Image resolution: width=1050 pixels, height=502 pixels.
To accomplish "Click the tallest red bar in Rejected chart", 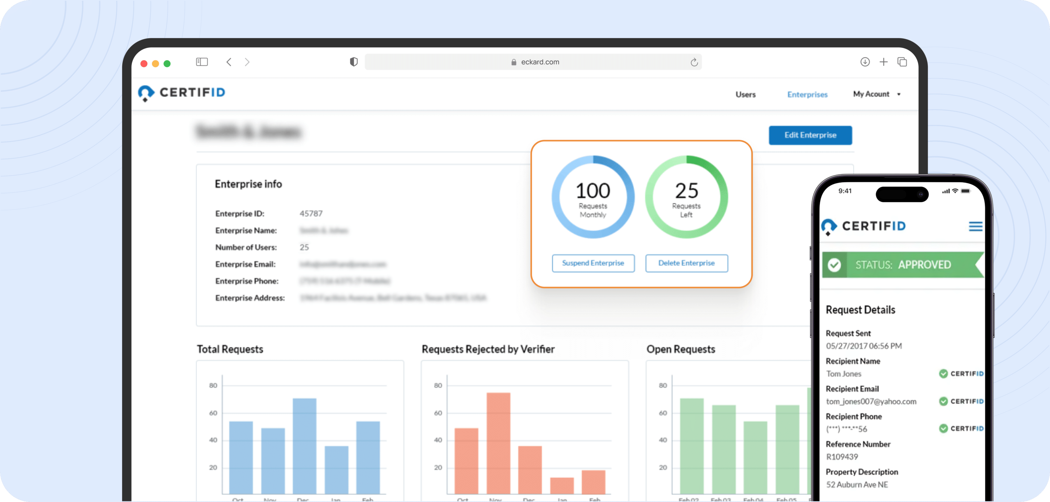I will 498,443.
